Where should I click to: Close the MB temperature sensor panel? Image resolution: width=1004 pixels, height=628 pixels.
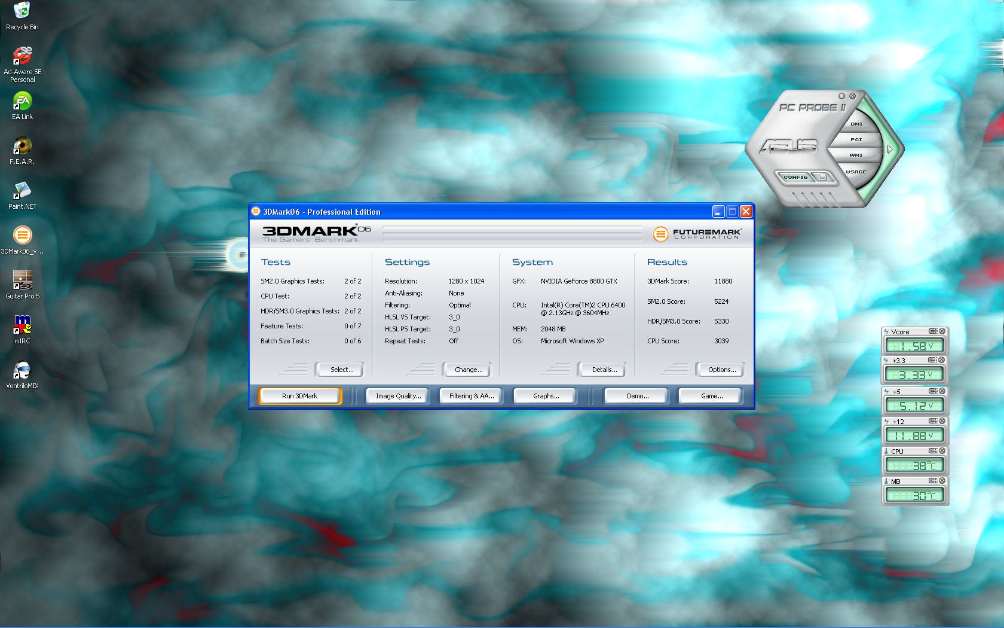pos(942,481)
